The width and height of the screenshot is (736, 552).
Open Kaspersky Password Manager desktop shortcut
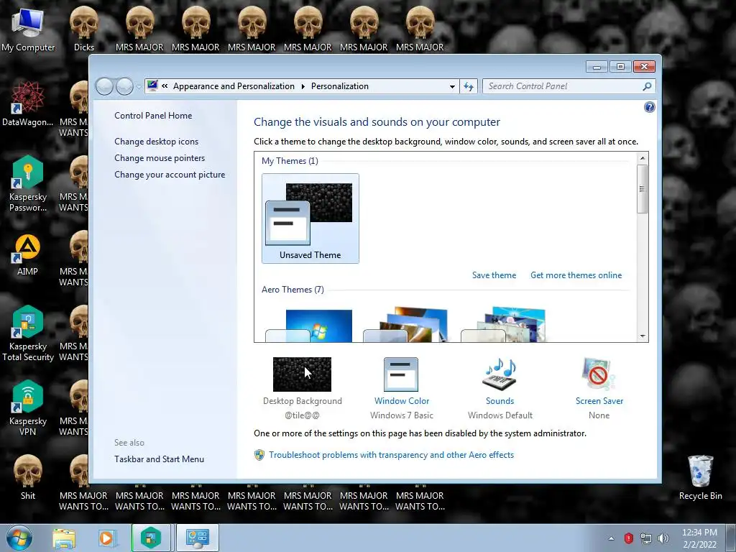(28, 183)
